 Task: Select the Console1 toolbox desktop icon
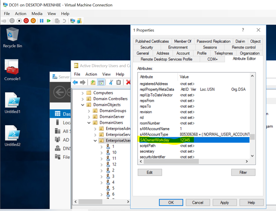point(12,70)
